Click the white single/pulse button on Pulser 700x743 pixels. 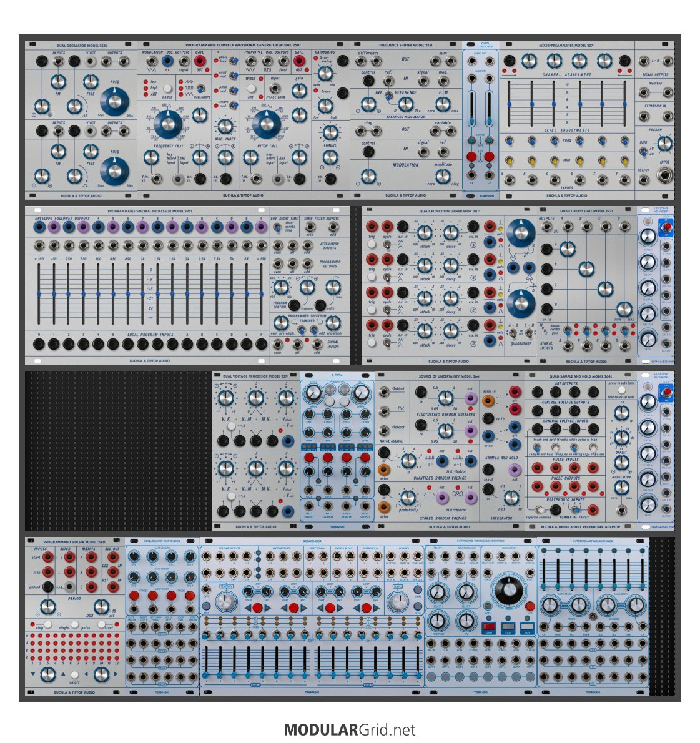(75, 624)
